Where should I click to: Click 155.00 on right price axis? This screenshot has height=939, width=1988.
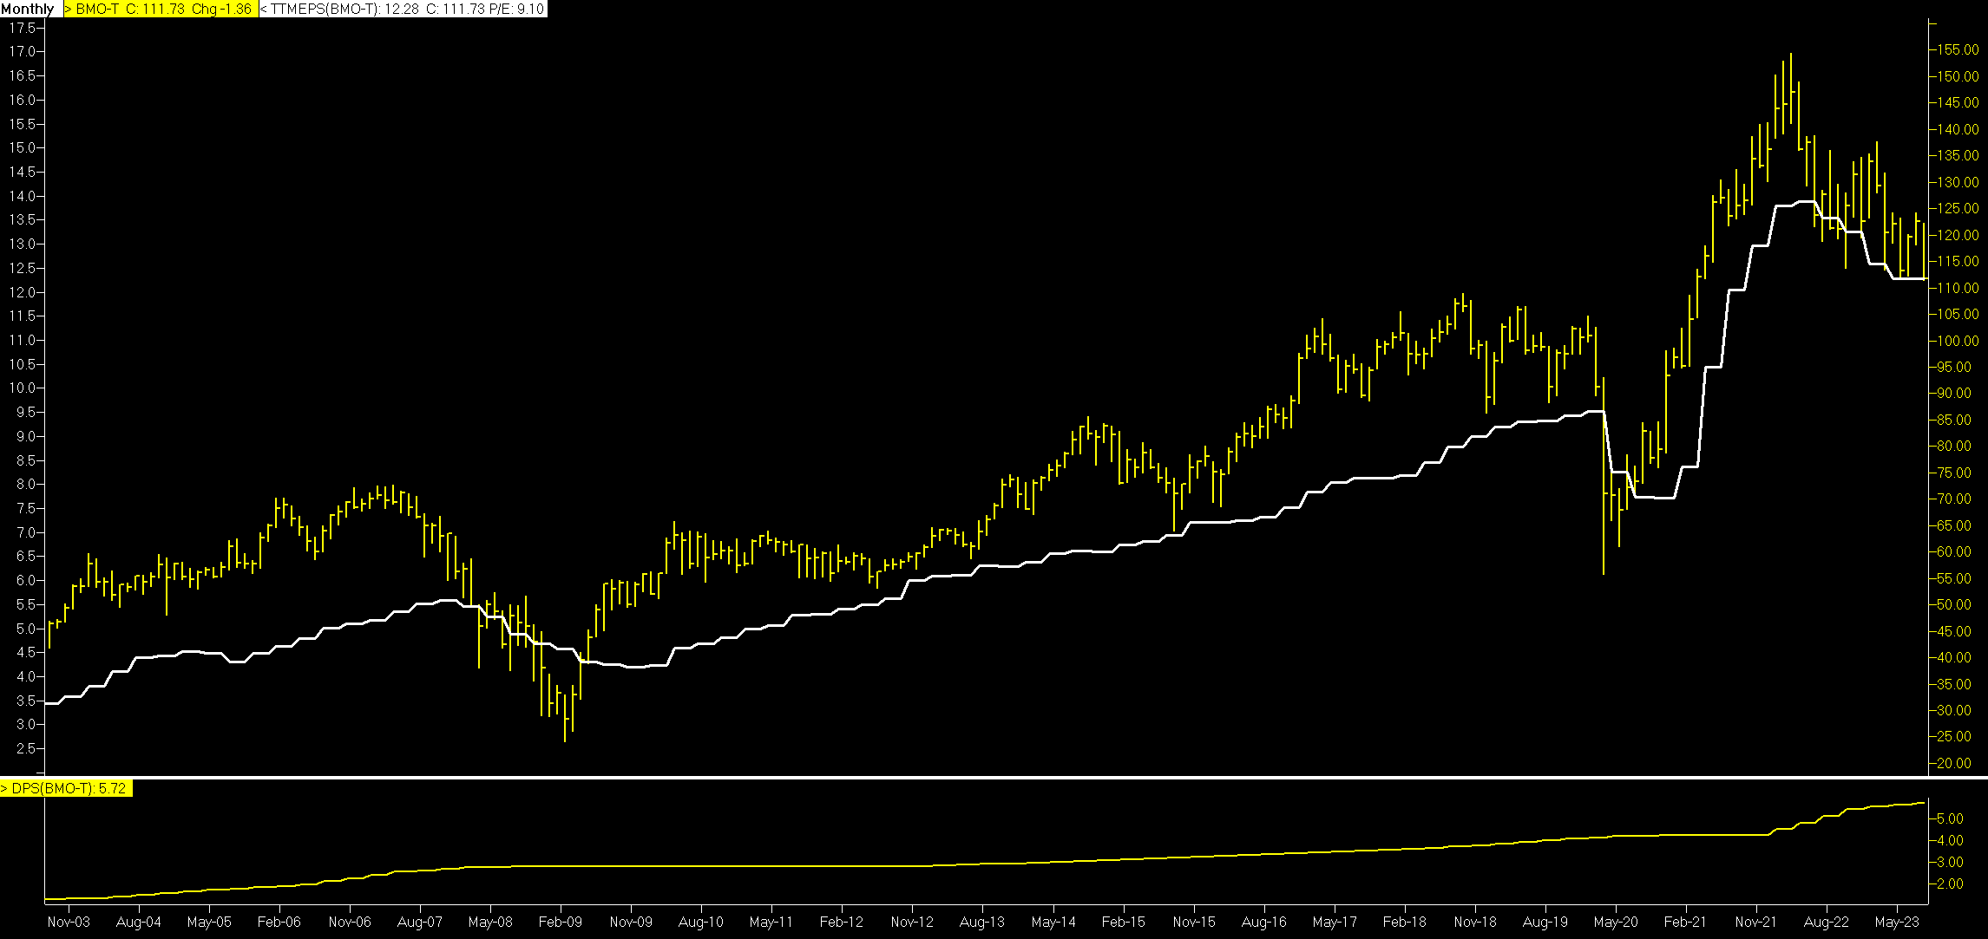pos(1957,50)
